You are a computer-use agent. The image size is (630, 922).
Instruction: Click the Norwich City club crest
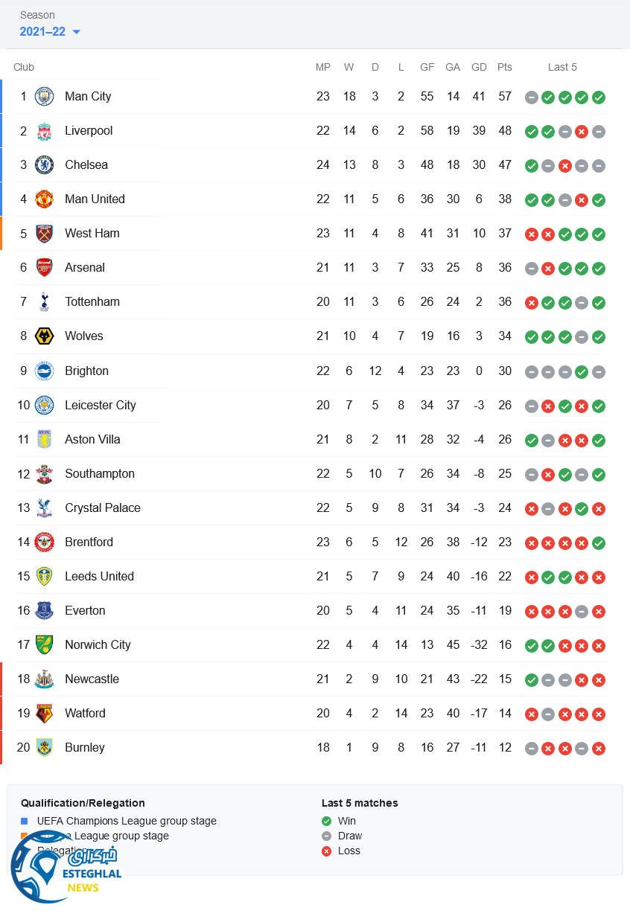pos(44,645)
